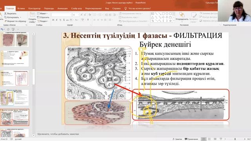The height and width of the screenshot is (141, 251).
Task: Click the Redo icon in quick access toolbar
Action: pyautogui.click(x=8, y=29)
